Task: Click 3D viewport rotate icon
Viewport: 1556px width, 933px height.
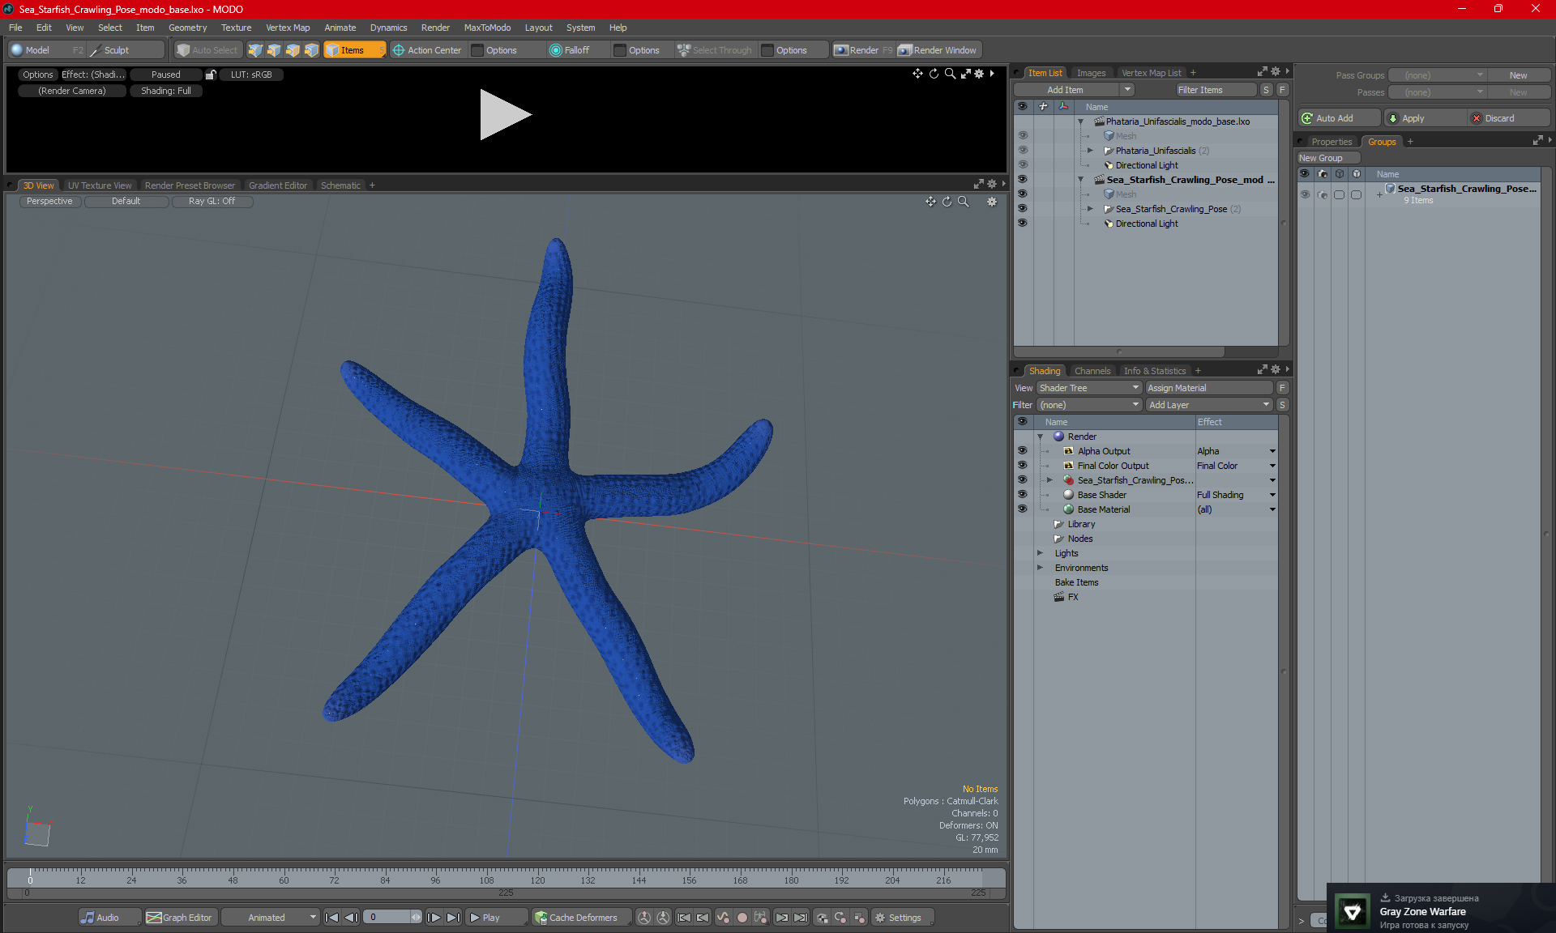Action: coord(947,202)
